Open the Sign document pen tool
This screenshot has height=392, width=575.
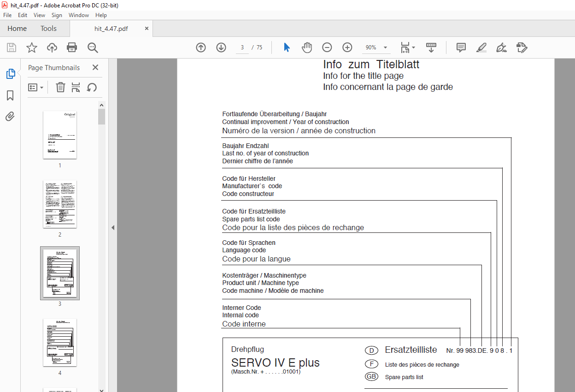(501, 48)
